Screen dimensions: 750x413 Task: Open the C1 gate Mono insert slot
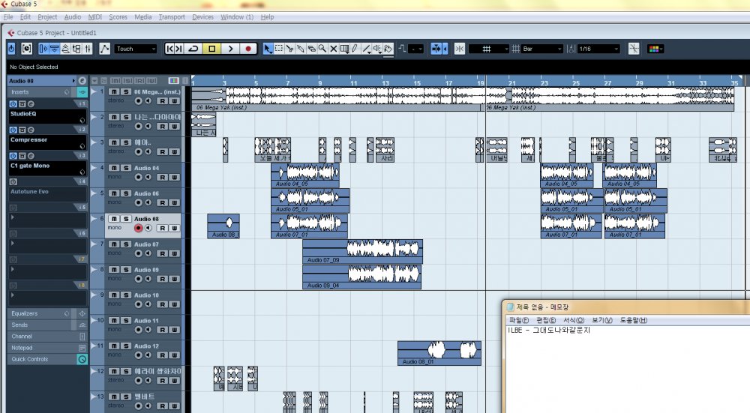47,168
